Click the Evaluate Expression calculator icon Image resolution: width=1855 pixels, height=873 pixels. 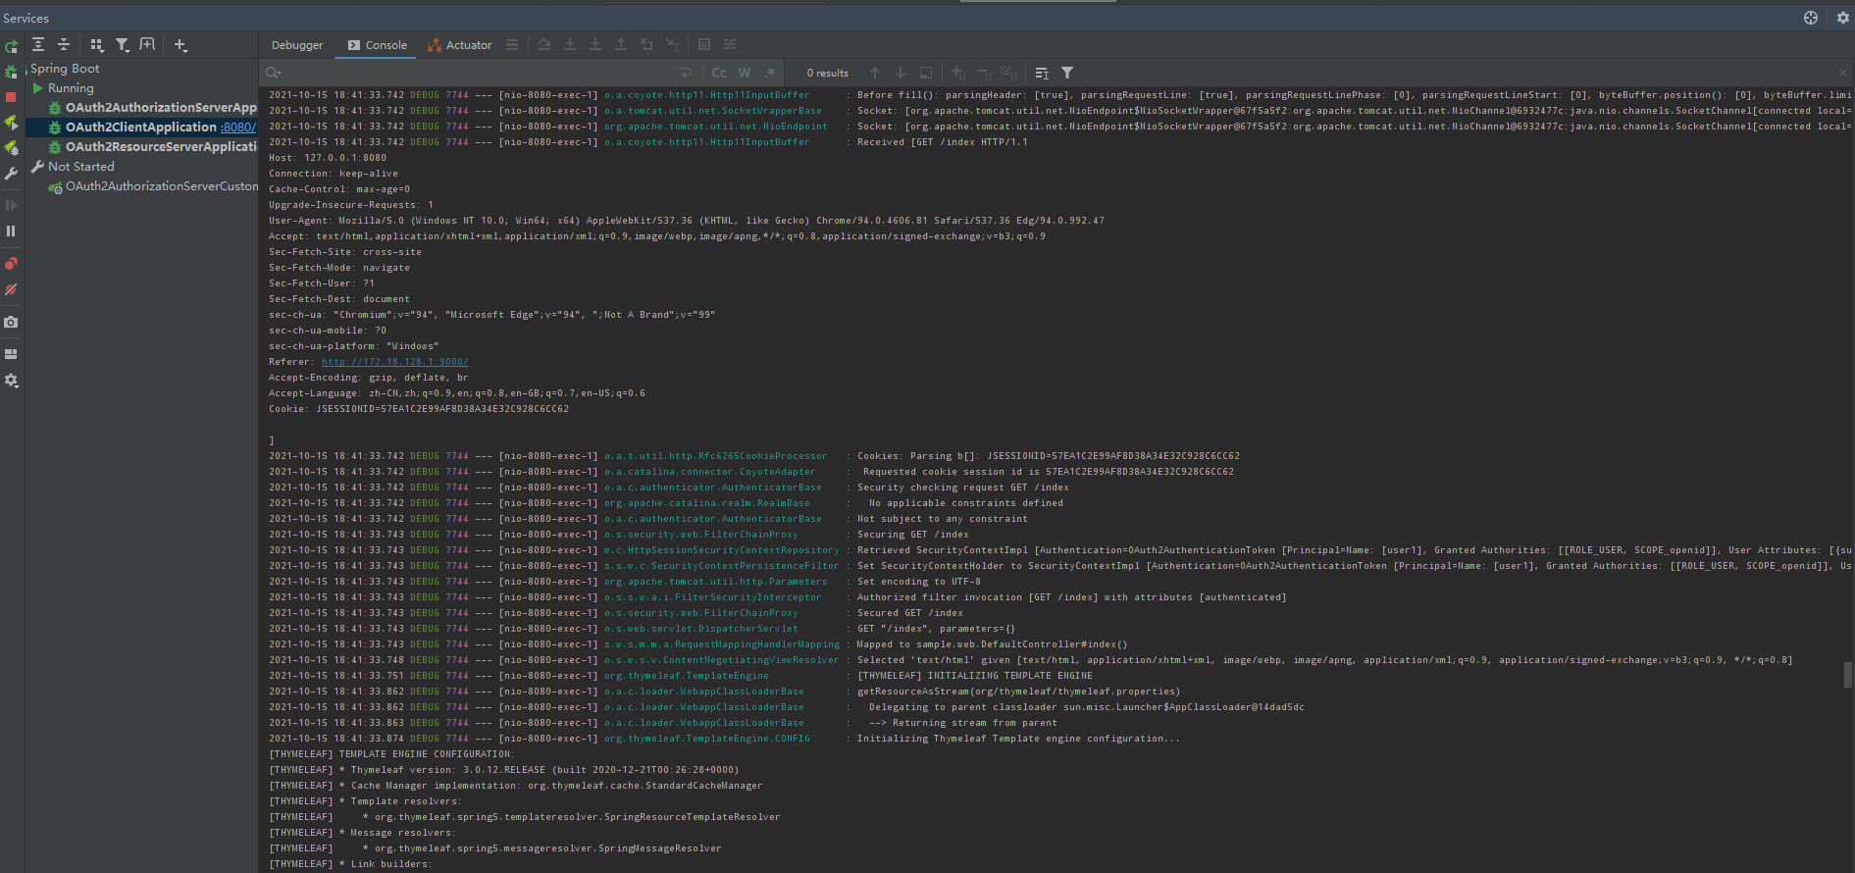click(704, 44)
